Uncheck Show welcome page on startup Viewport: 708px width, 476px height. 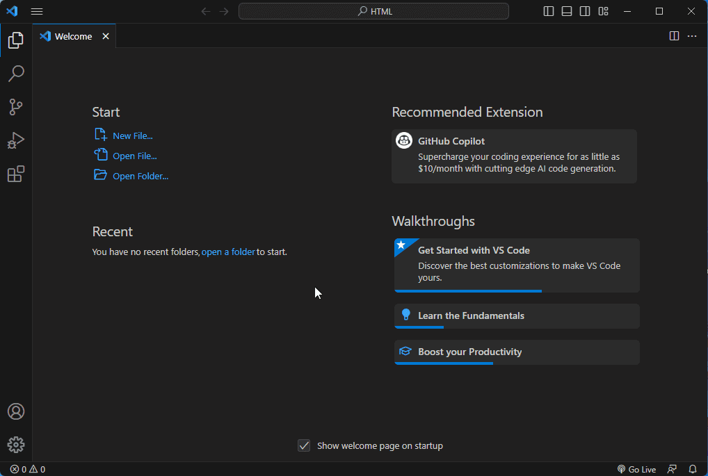pyautogui.click(x=304, y=445)
